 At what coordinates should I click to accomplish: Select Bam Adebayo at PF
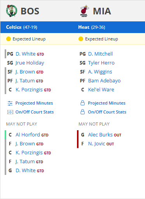click(x=105, y=81)
